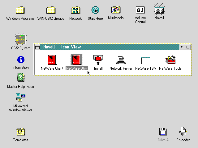Click the Shredder icon
Screen dimensions: 198x148
[x=183, y=132]
